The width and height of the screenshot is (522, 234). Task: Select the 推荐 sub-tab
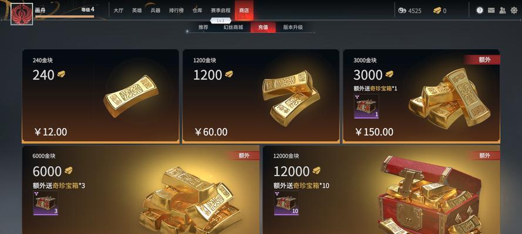point(203,27)
